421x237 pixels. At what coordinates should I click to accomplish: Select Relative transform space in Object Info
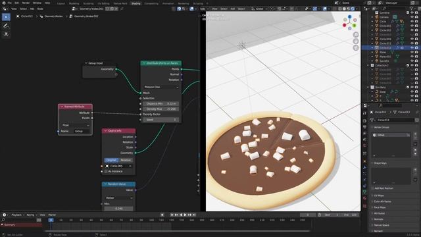pos(126,160)
